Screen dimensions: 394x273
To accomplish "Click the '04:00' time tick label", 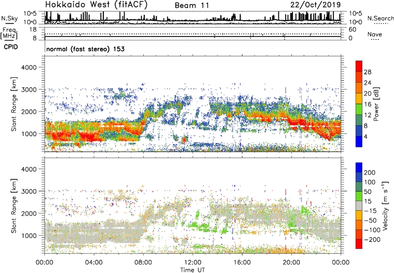I will 94,263.
